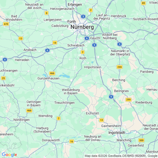Select the Weißenburg in Bayern label
This screenshot has height=158, width=158.
[71, 91]
